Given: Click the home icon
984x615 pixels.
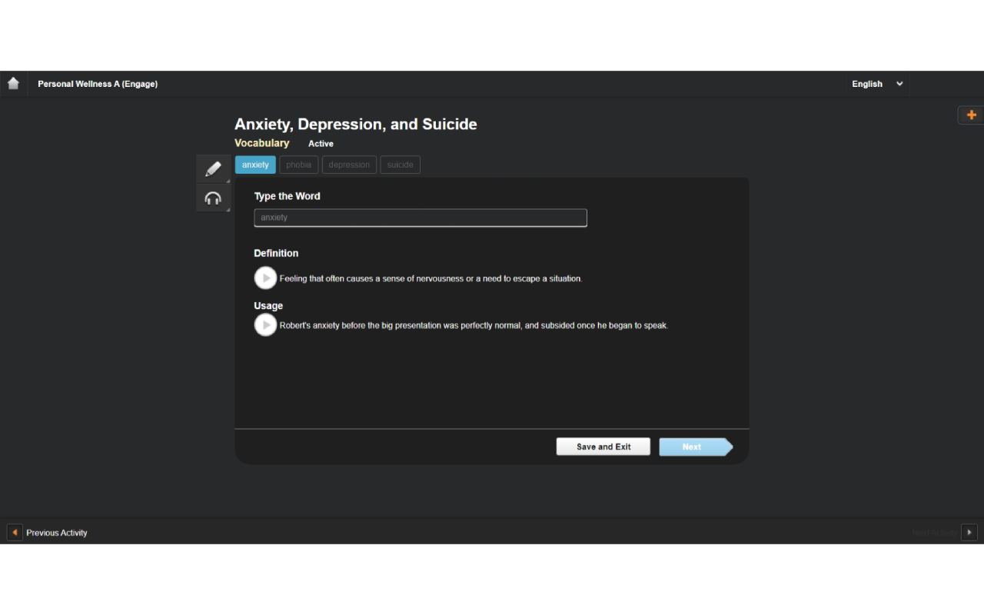Looking at the screenshot, I should tap(13, 83).
